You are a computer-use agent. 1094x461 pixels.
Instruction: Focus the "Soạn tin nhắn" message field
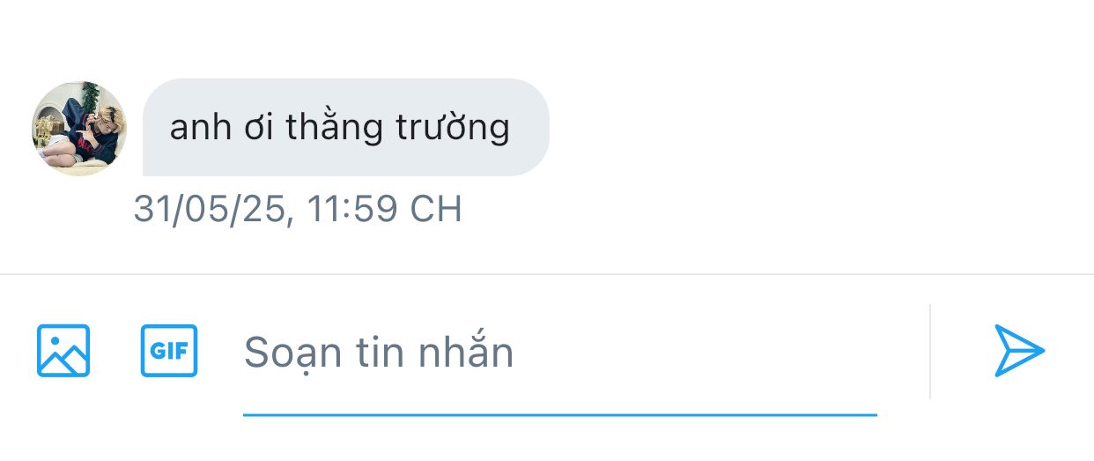[559, 353]
